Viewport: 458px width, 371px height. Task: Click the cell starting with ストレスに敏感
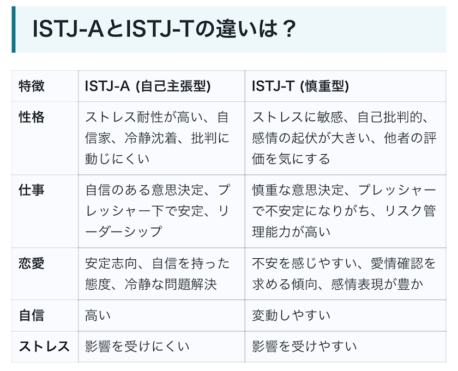(x=342, y=138)
